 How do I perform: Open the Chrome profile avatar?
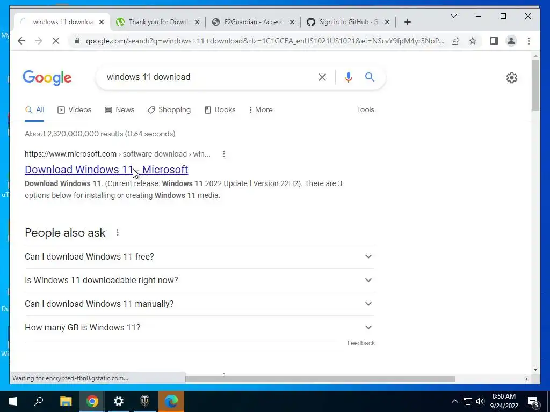click(511, 41)
